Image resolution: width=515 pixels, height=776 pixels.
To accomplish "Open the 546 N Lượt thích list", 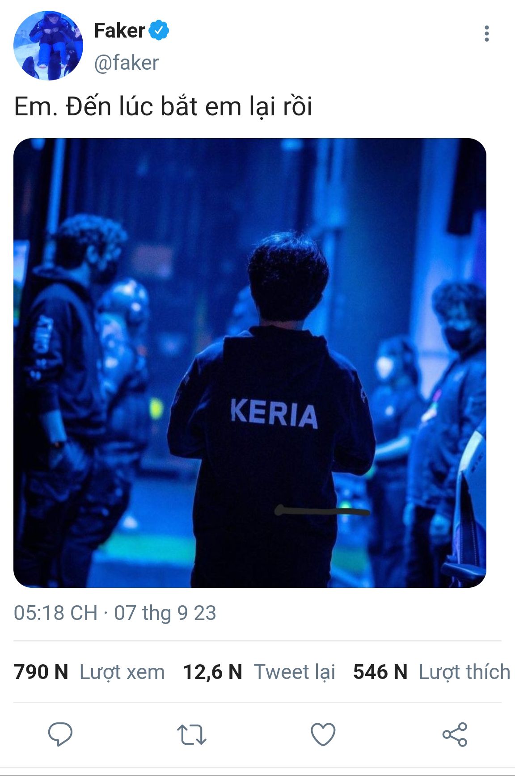I will pyautogui.click(x=432, y=672).
